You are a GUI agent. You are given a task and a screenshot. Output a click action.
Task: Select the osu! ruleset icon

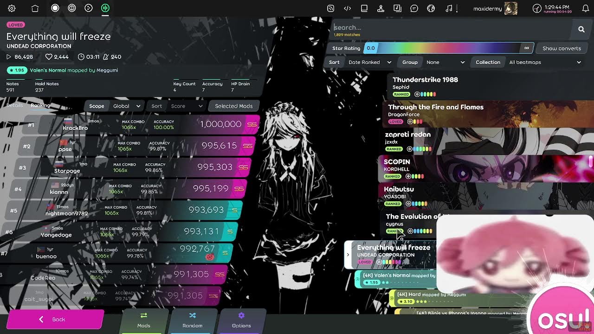(x=55, y=8)
